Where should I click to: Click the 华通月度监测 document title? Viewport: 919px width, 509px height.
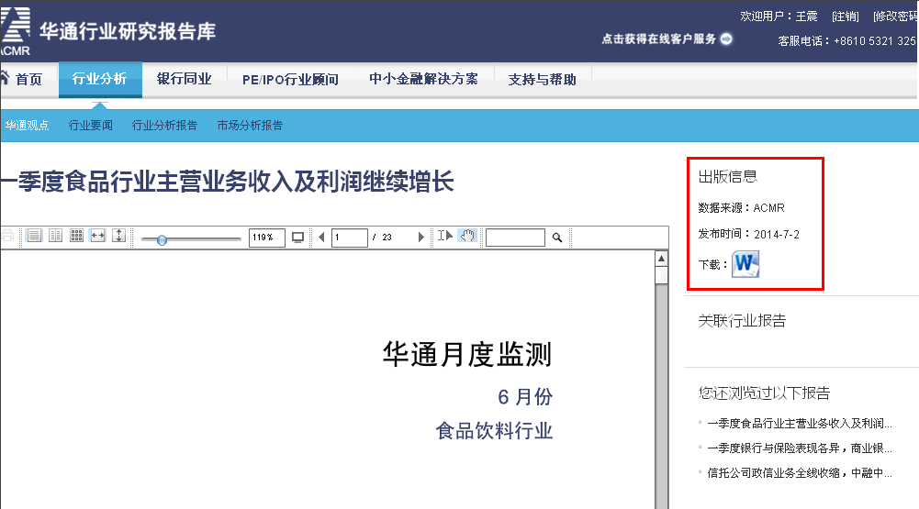(467, 354)
